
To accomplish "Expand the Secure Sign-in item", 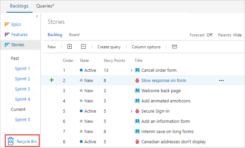I will (132, 111).
